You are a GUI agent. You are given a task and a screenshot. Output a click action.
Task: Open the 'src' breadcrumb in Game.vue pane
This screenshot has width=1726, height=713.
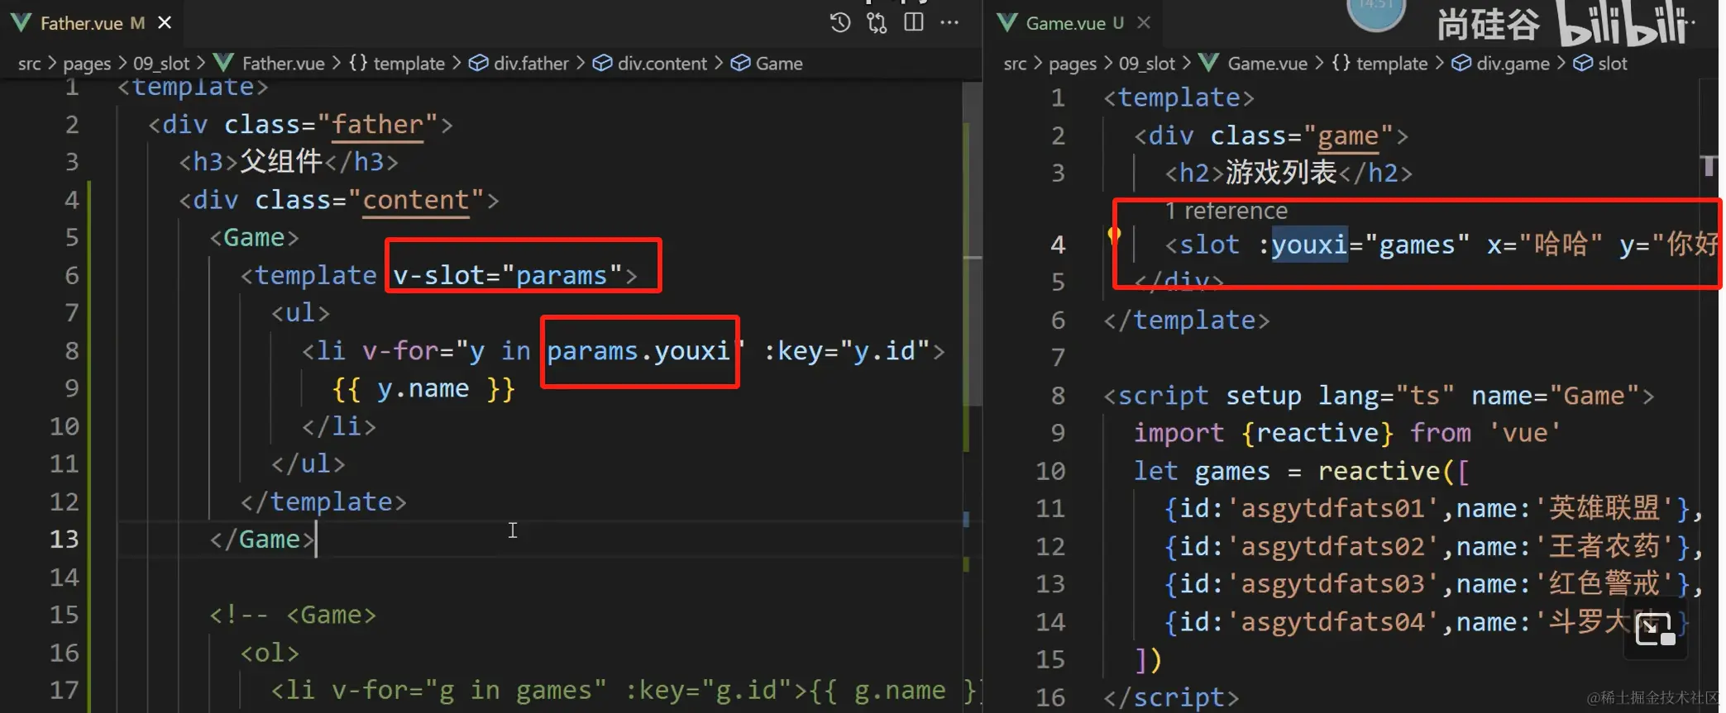click(1015, 64)
